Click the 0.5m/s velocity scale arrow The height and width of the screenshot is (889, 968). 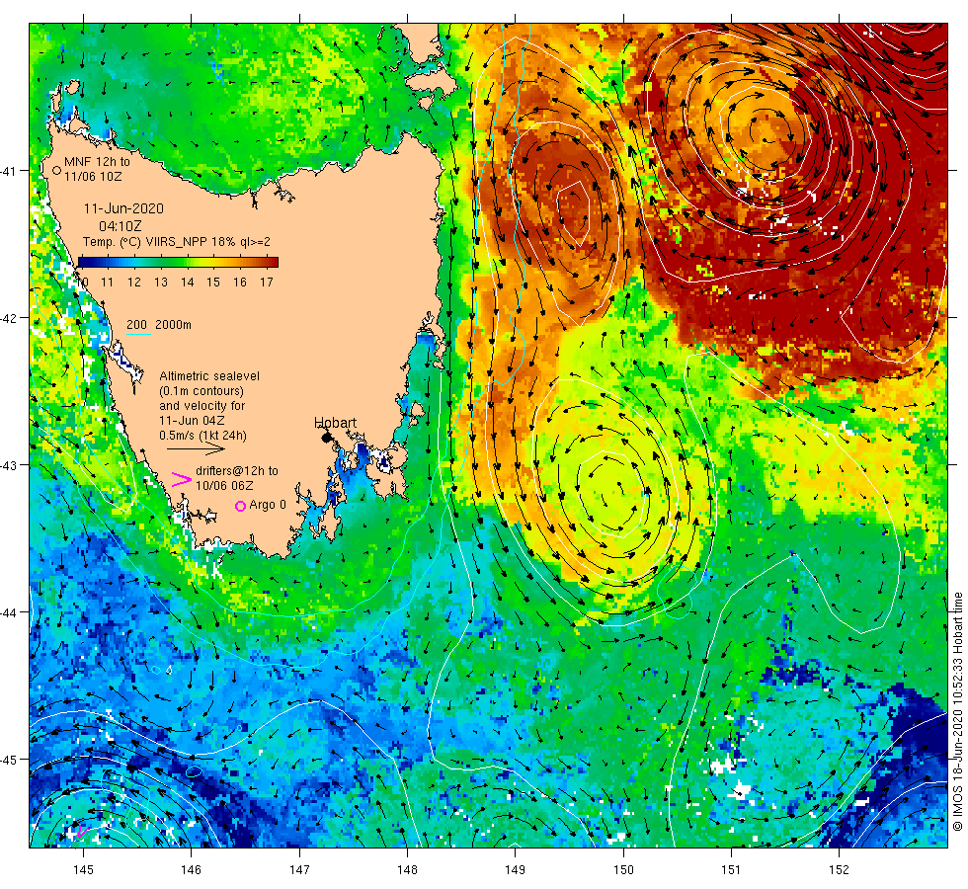click(197, 448)
